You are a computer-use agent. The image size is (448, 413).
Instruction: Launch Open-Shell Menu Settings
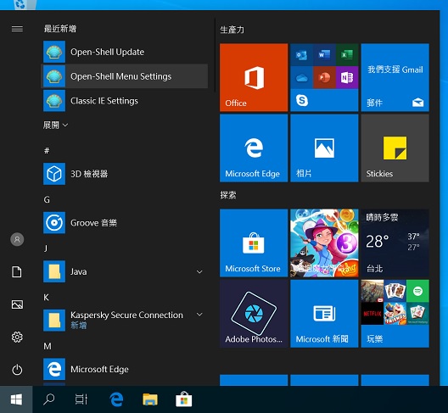point(124,76)
